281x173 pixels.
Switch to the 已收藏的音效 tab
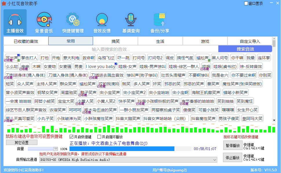[25, 41]
